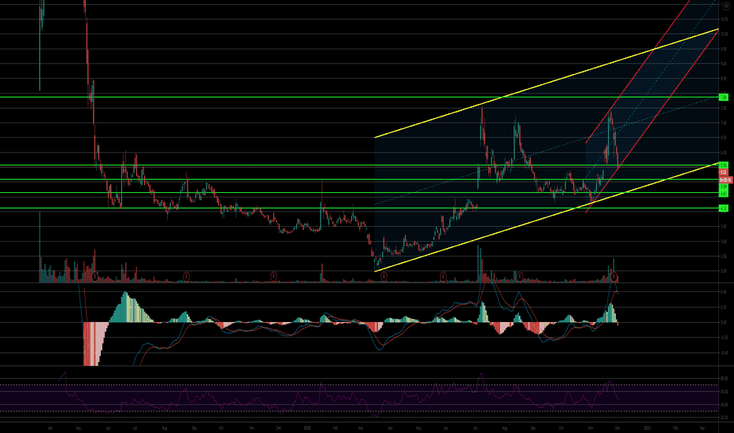Open the USD currency selector on price axis
Viewport: 734px width, 433px height.
coord(726,6)
